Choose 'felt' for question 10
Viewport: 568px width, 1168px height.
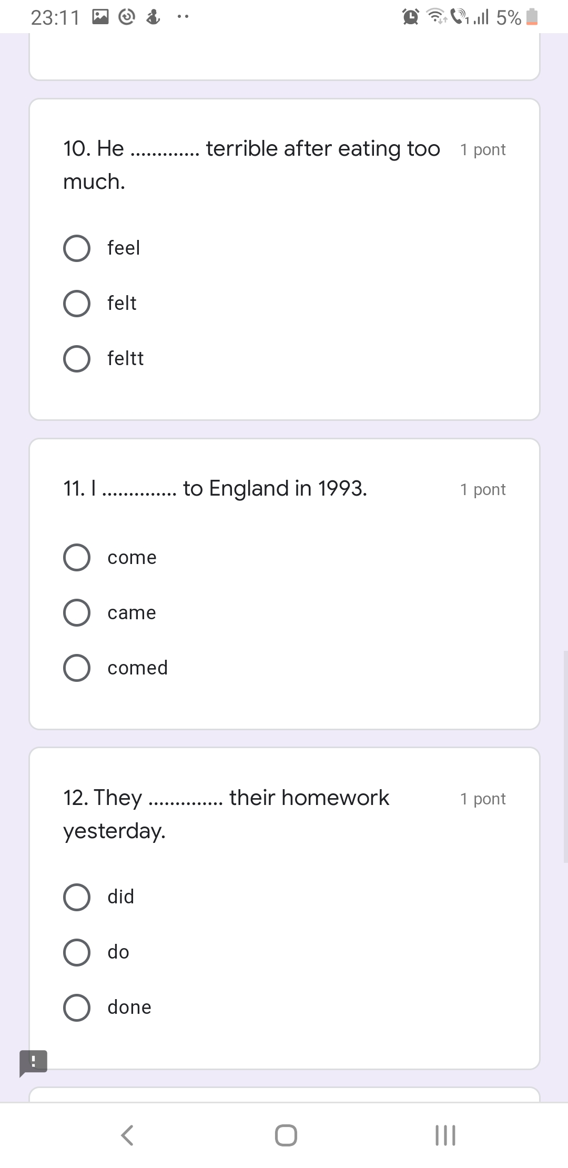coord(77,304)
